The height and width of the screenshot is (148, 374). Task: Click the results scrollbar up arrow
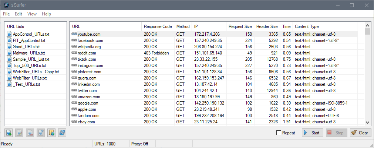tap(368, 25)
